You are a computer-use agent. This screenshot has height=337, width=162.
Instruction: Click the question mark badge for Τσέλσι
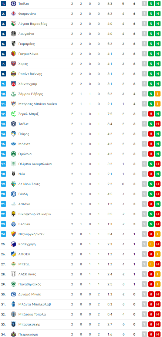tap(144, 4)
